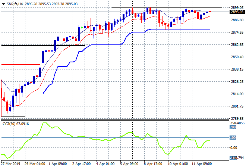Click the CCI 100 level label
This screenshot has height=168, width=246.
[233, 138]
